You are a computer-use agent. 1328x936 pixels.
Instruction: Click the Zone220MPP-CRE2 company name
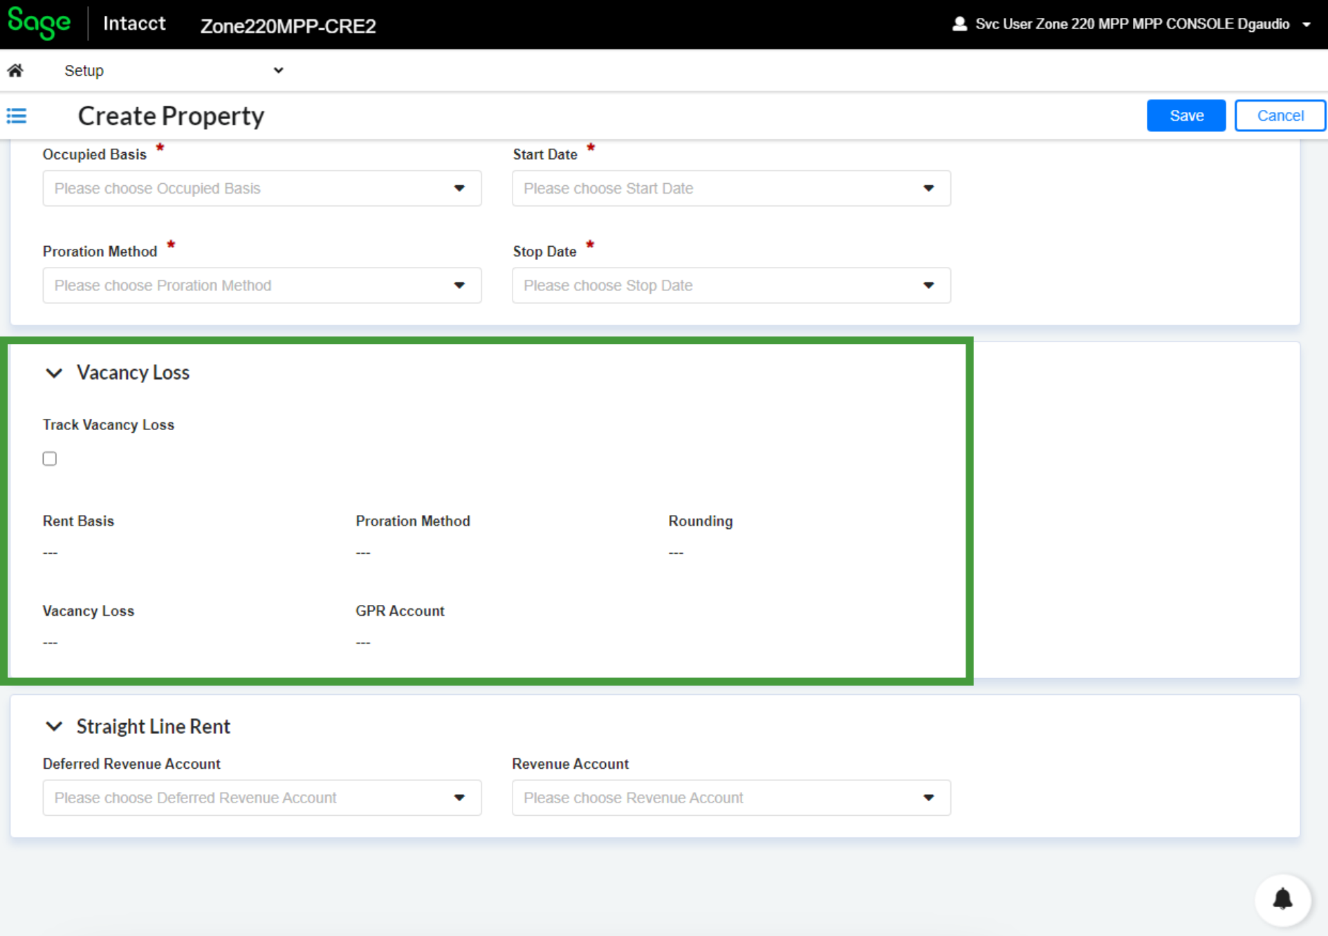[x=288, y=26]
